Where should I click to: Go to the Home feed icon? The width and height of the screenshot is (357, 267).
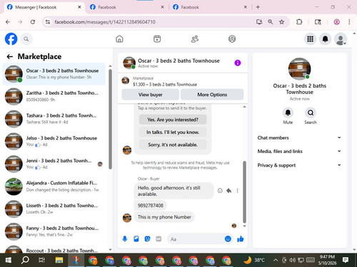click(119, 39)
